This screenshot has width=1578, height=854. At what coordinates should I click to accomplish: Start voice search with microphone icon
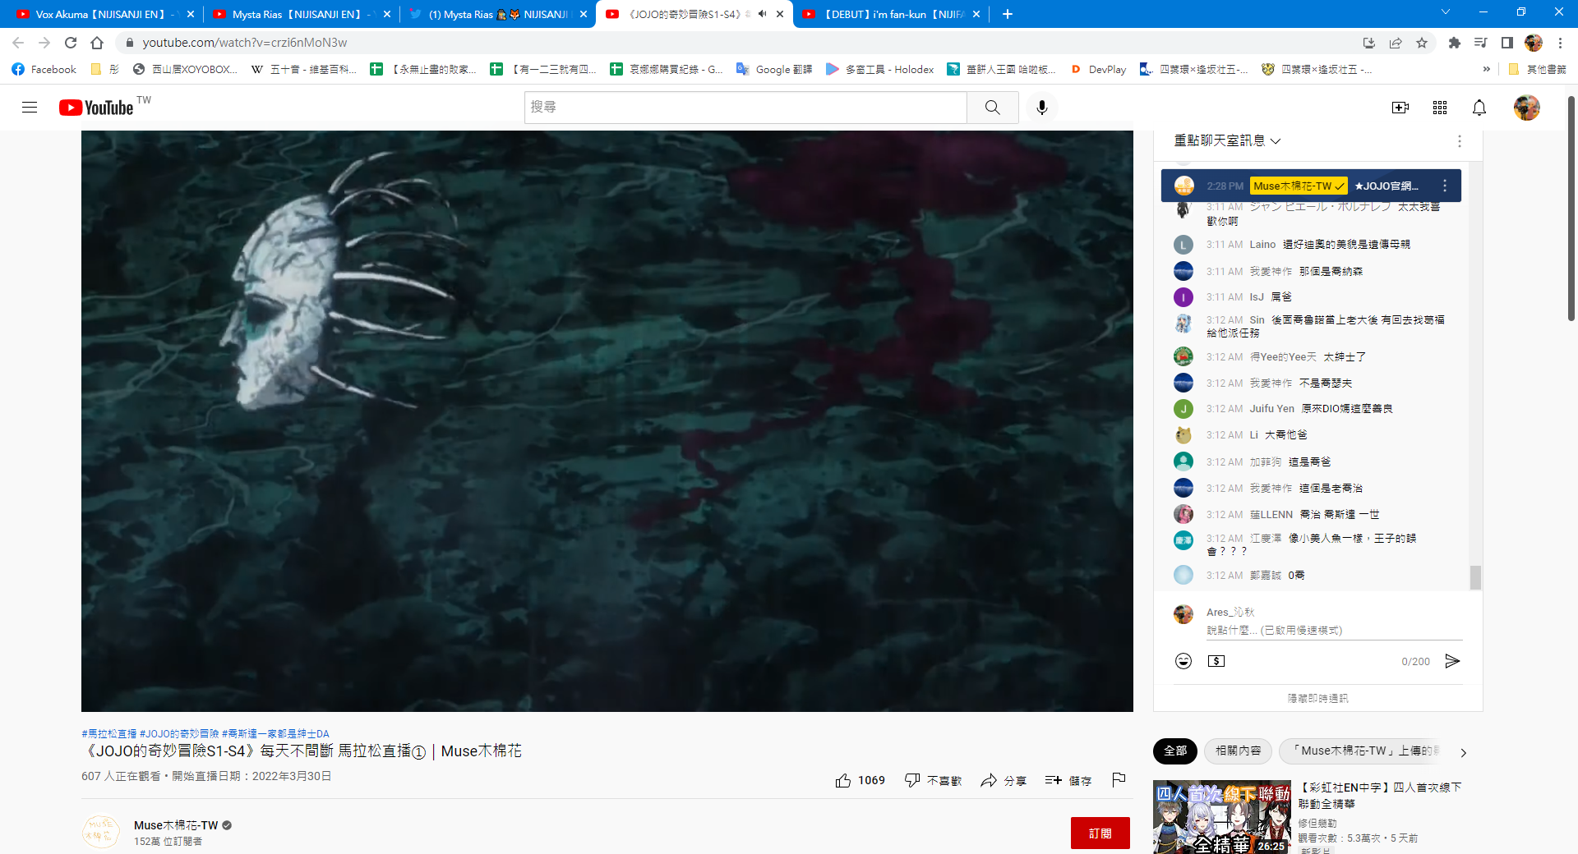[x=1042, y=108]
